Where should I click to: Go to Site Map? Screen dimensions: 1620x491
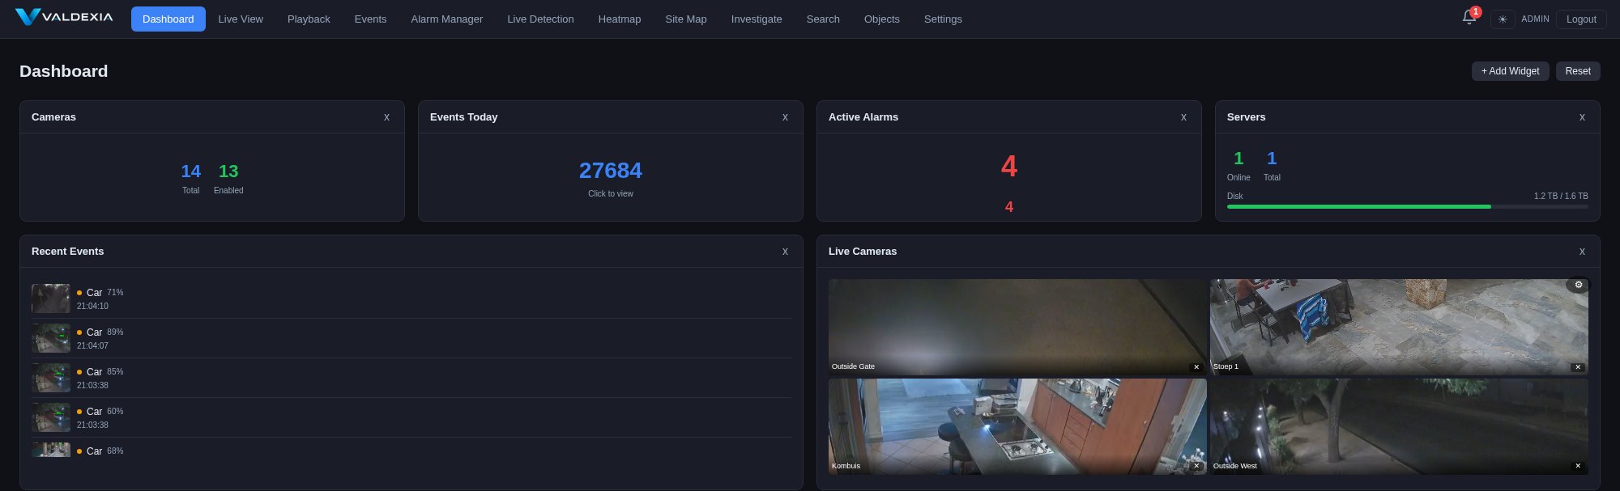(x=686, y=19)
